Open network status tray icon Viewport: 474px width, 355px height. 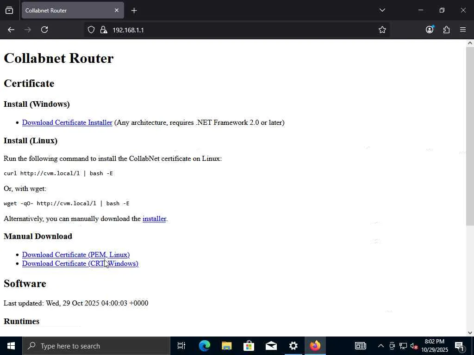pos(403,346)
